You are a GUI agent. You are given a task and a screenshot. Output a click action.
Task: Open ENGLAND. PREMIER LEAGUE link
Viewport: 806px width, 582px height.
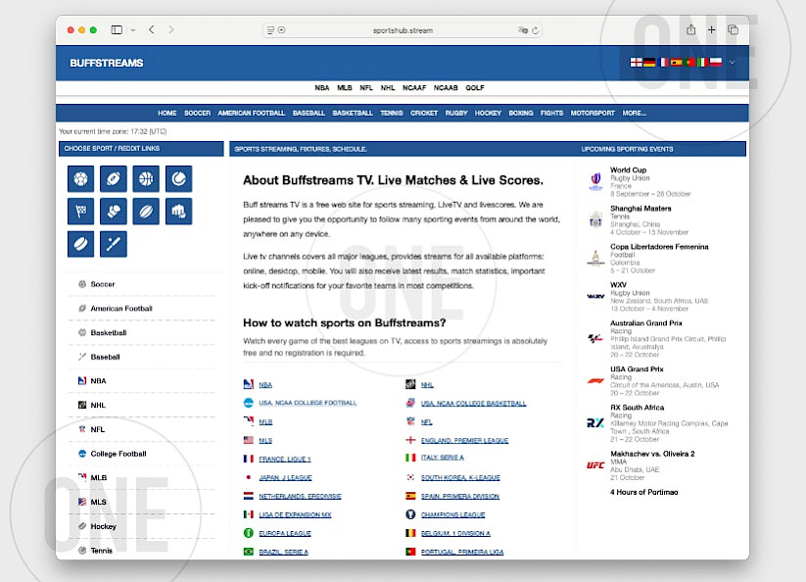(464, 441)
